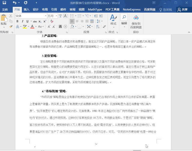Switch to the 审阅 tab
The image size is (192, 151).
point(72,10)
